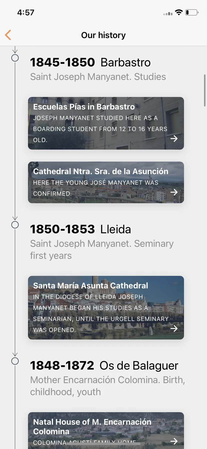Select the 1845-1850 Barbastro timeline marker circle
The image size is (207, 449).
(15, 58)
